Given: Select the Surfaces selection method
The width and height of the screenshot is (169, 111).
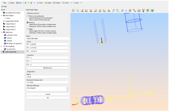Looking at the screenshot, I should point(27,22).
